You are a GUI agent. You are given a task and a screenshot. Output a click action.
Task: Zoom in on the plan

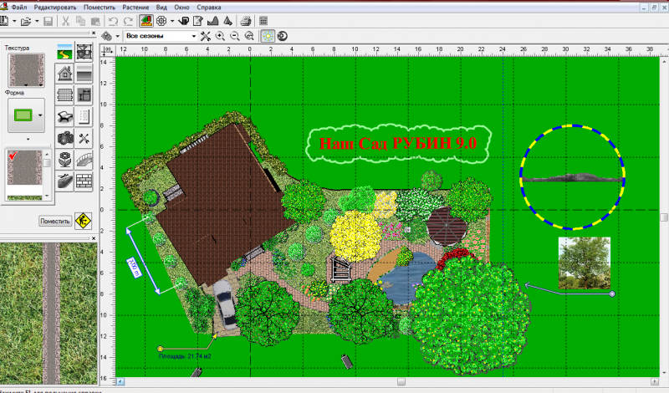tap(220, 36)
